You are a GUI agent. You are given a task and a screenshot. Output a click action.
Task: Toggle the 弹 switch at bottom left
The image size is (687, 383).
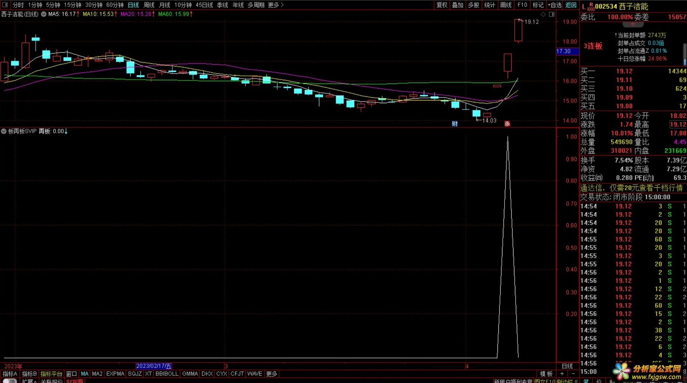[x=10, y=381]
